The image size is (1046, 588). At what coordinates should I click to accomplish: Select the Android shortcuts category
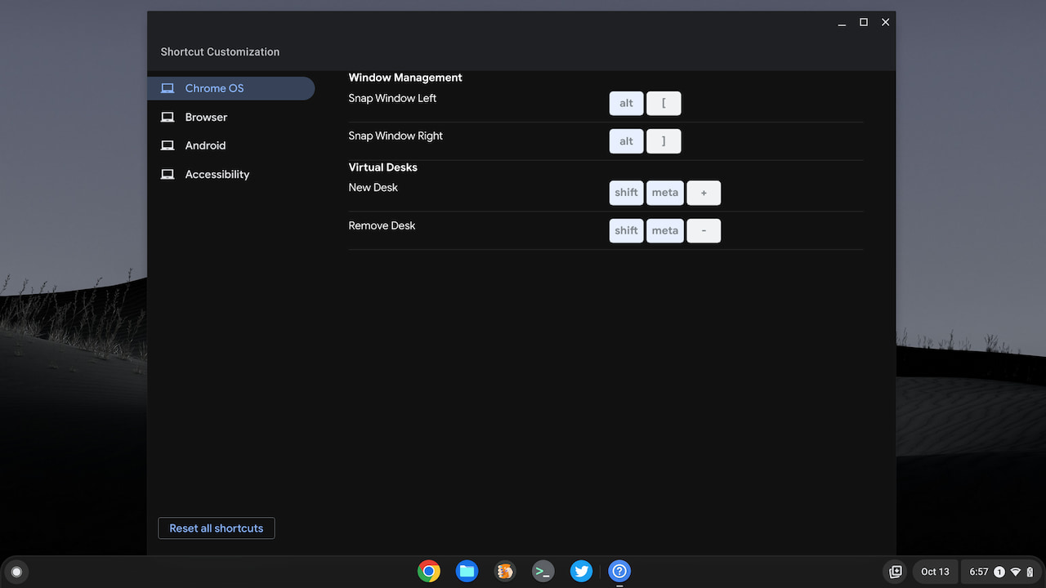tap(205, 145)
